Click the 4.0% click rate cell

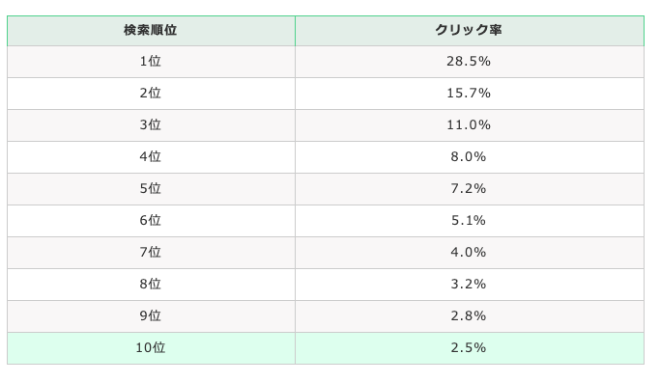pyautogui.click(x=470, y=253)
